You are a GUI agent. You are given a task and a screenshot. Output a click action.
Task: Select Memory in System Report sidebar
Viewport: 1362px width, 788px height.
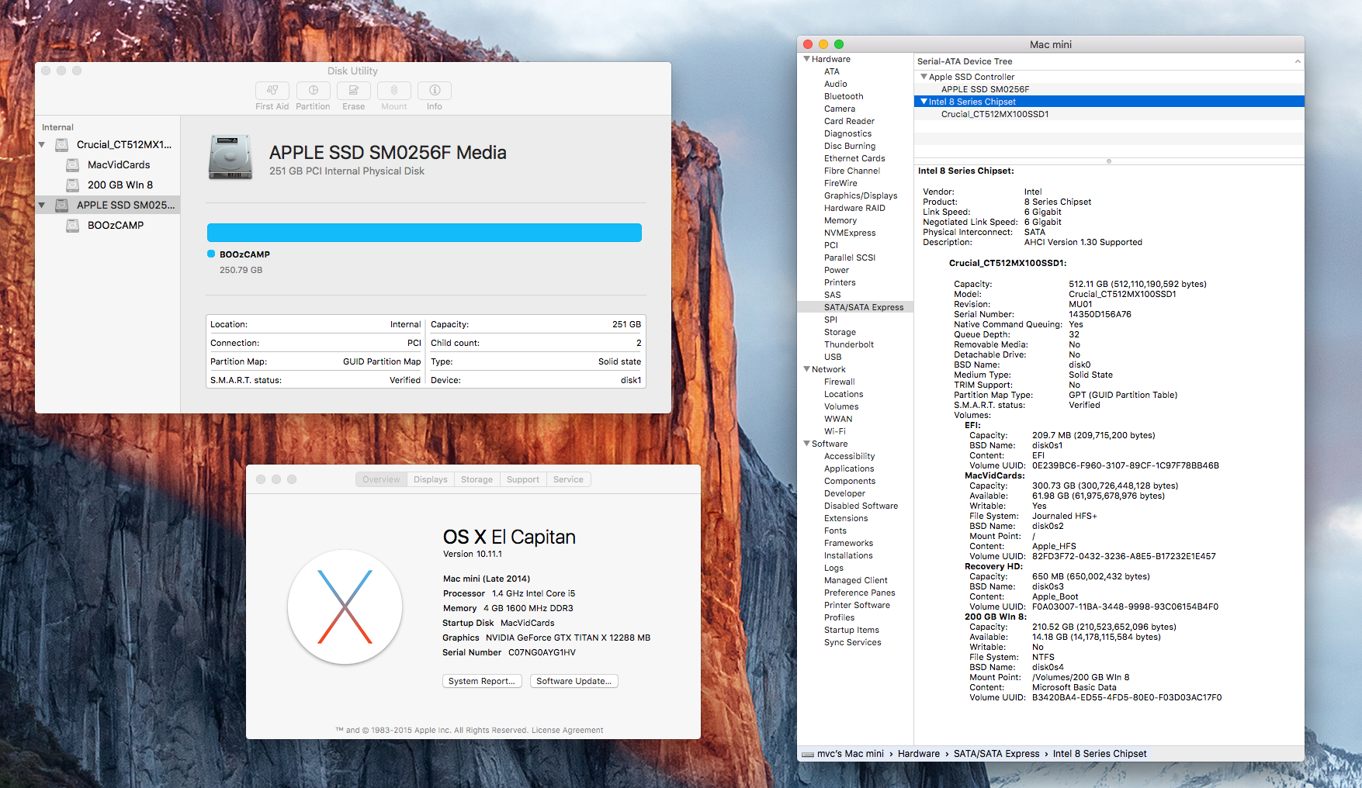coord(840,220)
